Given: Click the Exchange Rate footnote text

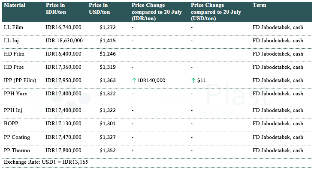Looking at the screenshot, I should tap(46, 162).
